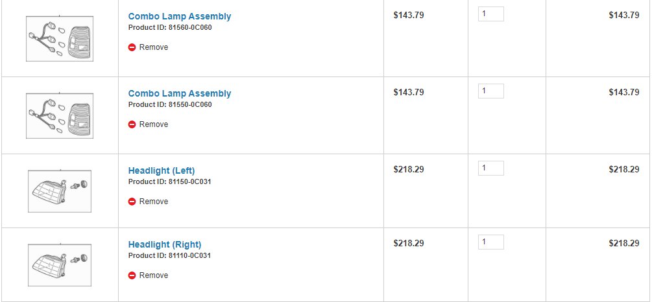Select the Remove text for 81550-0C060 item
This screenshot has height=302, width=652.
click(x=154, y=124)
